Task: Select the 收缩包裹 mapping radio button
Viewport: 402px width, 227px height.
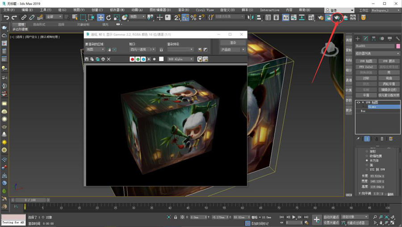Action: 367,156
